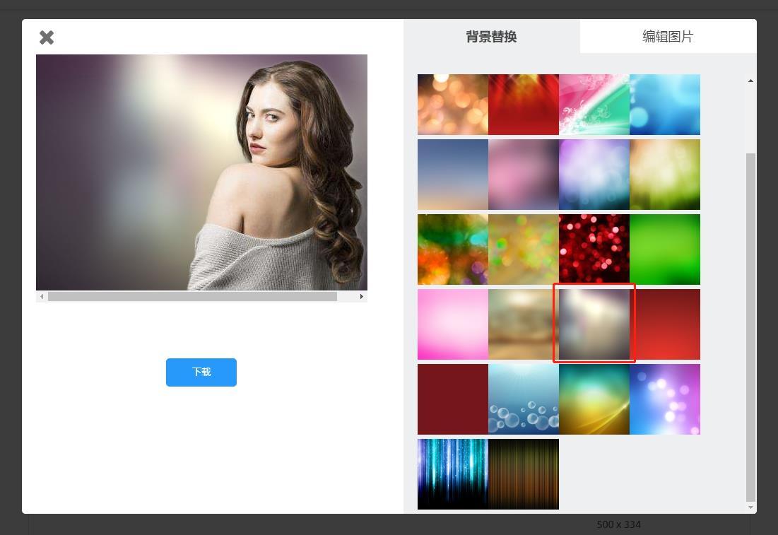Screen dimensions: 778x535
Task: Click the right arrow of preview scrollbar
Action: coord(362,296)
